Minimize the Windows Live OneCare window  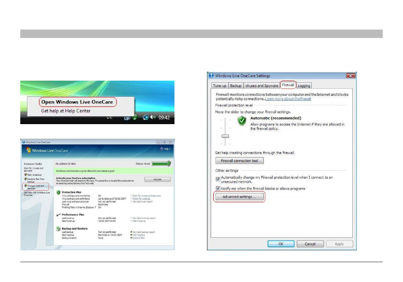click(x=158, y=142)
